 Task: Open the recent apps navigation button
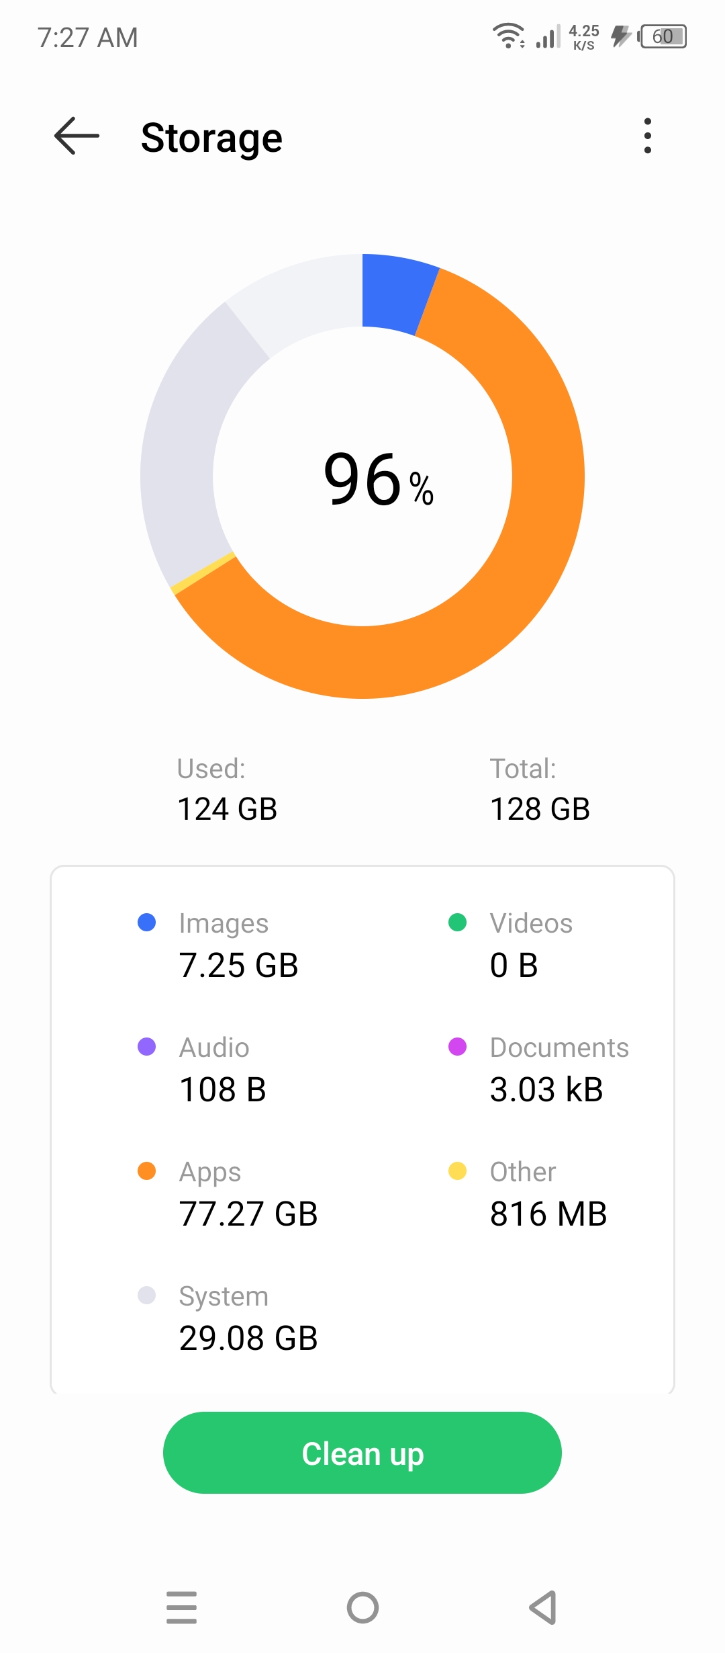point(181,1607)
